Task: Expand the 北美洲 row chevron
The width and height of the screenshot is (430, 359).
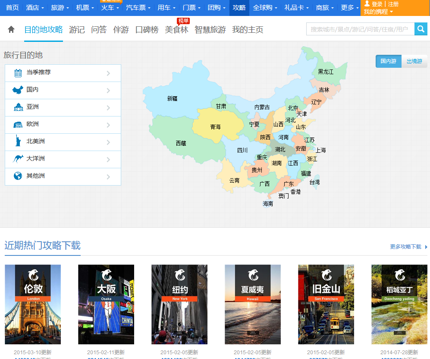Action: pos(108,142)
